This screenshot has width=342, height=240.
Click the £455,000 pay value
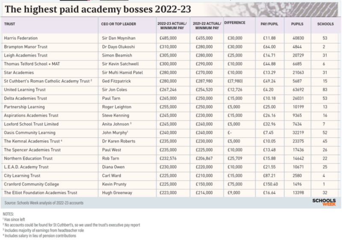[x=204, y=38]
